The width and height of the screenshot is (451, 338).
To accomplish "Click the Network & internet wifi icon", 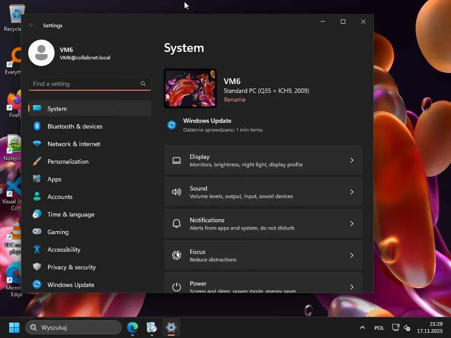I will [37, 144].
